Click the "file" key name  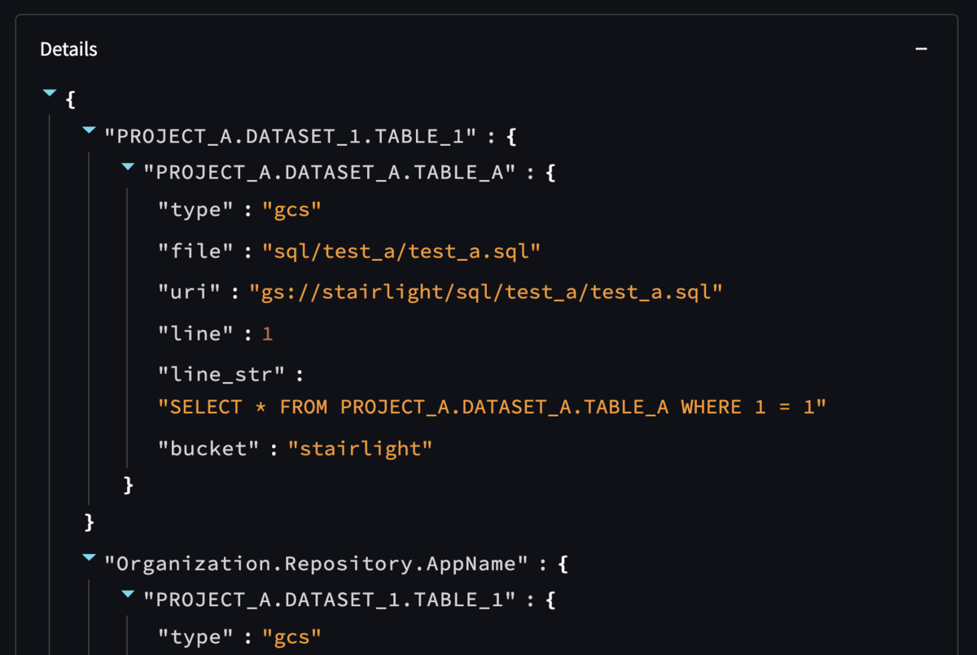coord(195,251)
